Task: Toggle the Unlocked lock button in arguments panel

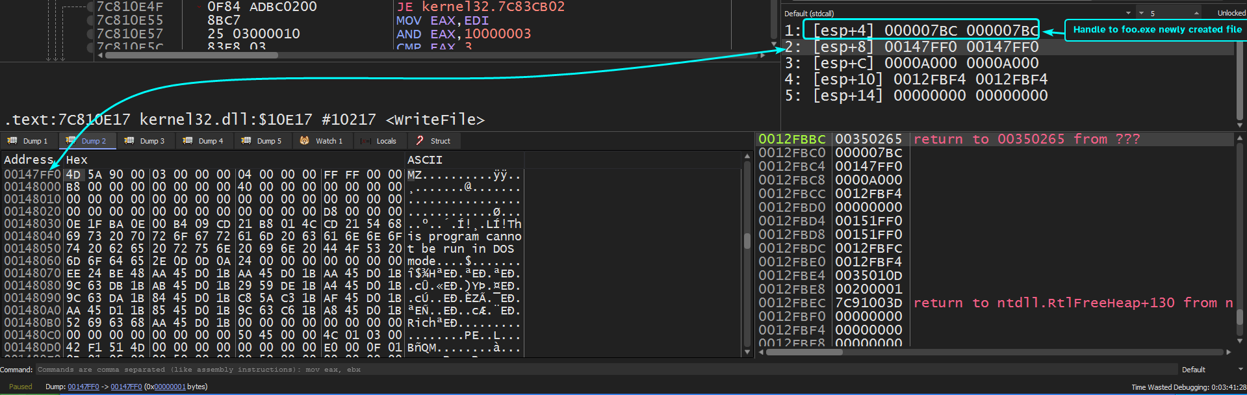Action: pyautogui.click(x=1231, y=13)
